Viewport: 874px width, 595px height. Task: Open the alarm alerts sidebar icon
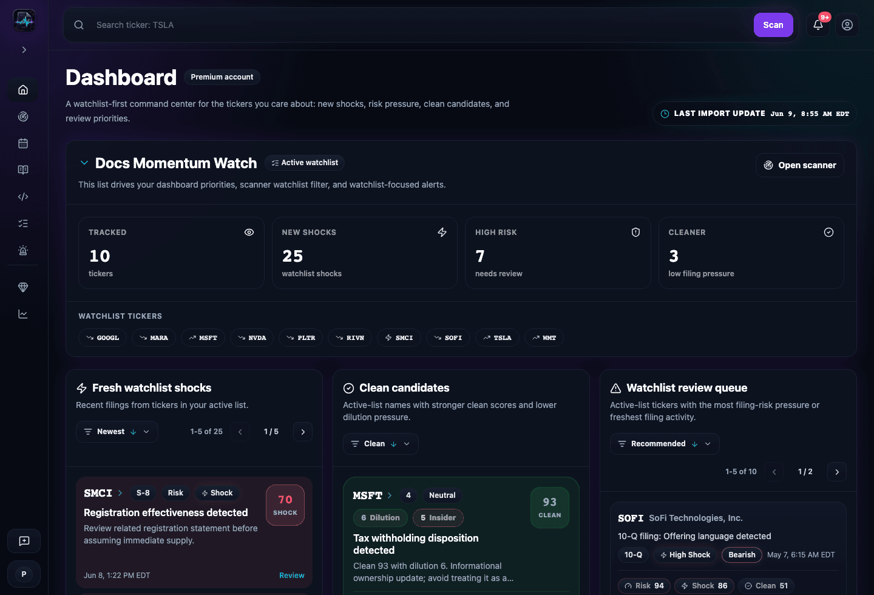pos(23,250)
